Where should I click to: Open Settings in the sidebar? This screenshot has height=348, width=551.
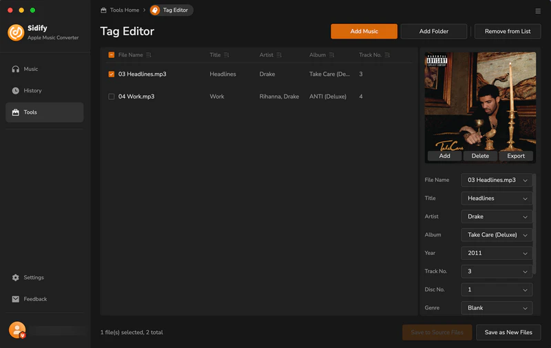pyautogui.click(x=44, y=277)
